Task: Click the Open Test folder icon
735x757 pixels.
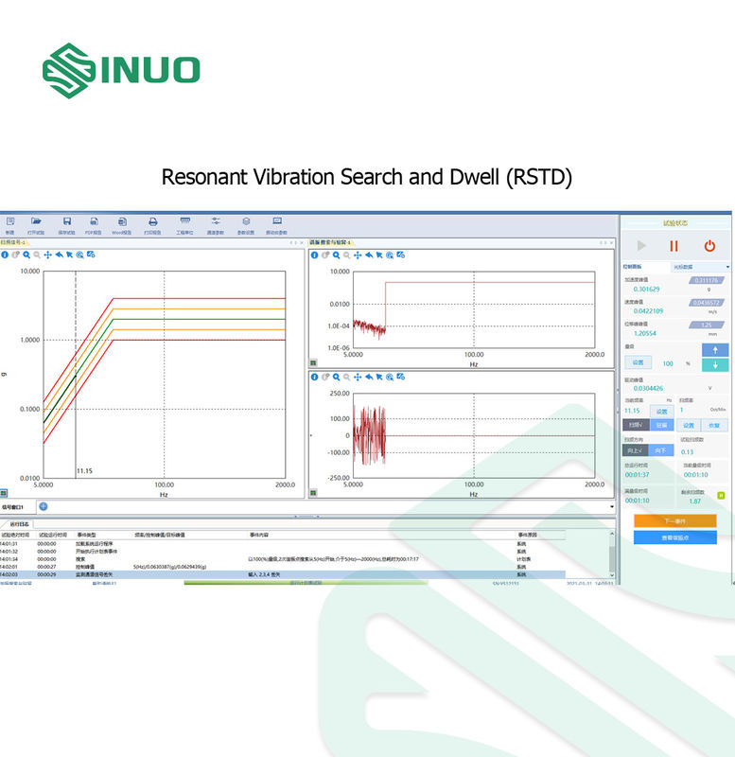Action: [36, 221]
